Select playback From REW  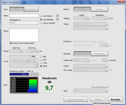[82, 54]
